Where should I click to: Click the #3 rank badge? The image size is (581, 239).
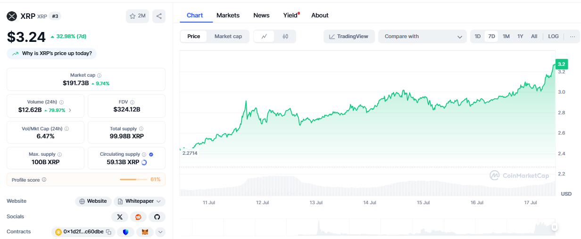point(55,16)
